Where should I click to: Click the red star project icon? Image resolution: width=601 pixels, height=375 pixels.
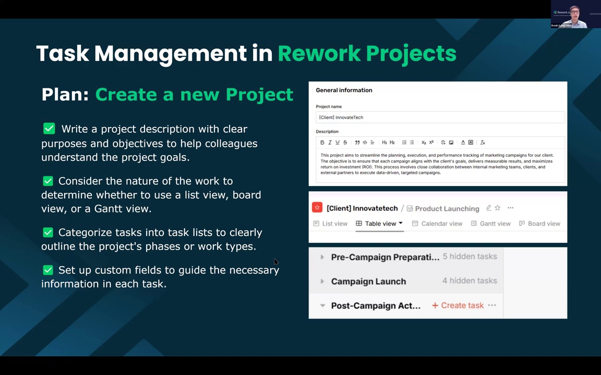(x=317, y=207)
